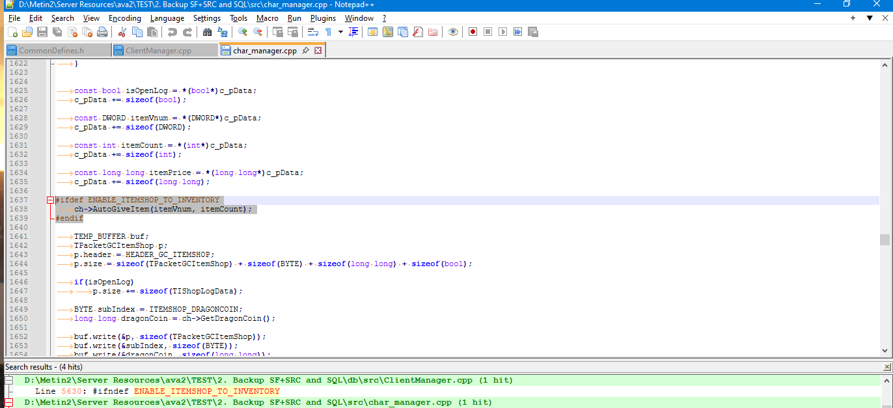Click line number 1646 in margin
The height and width of the screenshot is (408, 893).
tap(18, 282)
